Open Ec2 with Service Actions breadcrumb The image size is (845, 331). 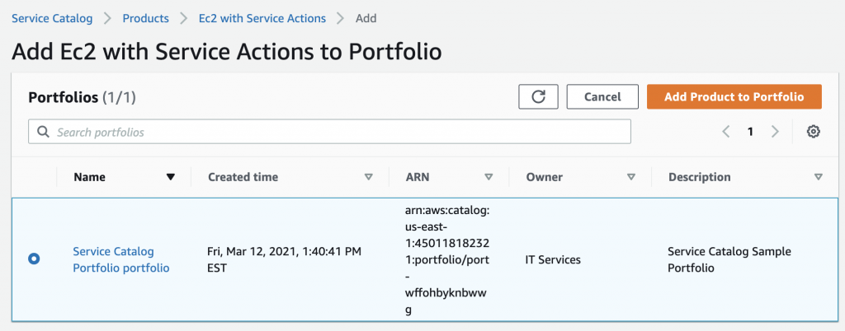point(262,18)
